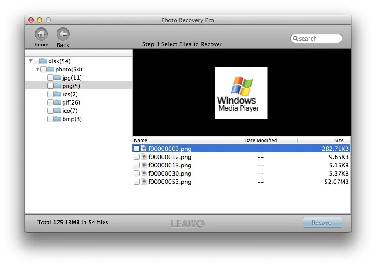376x267 pixels.
Task: Click the f00000012.png file icon
Action: pos(144,157)
